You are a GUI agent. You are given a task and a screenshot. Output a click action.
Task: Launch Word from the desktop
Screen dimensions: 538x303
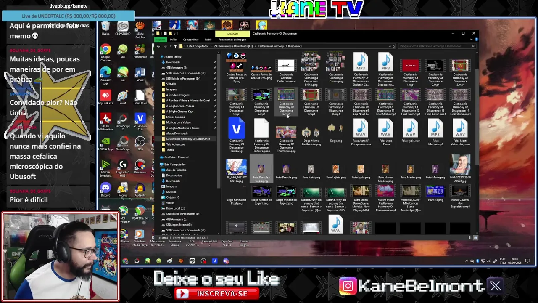coord(140,74)
